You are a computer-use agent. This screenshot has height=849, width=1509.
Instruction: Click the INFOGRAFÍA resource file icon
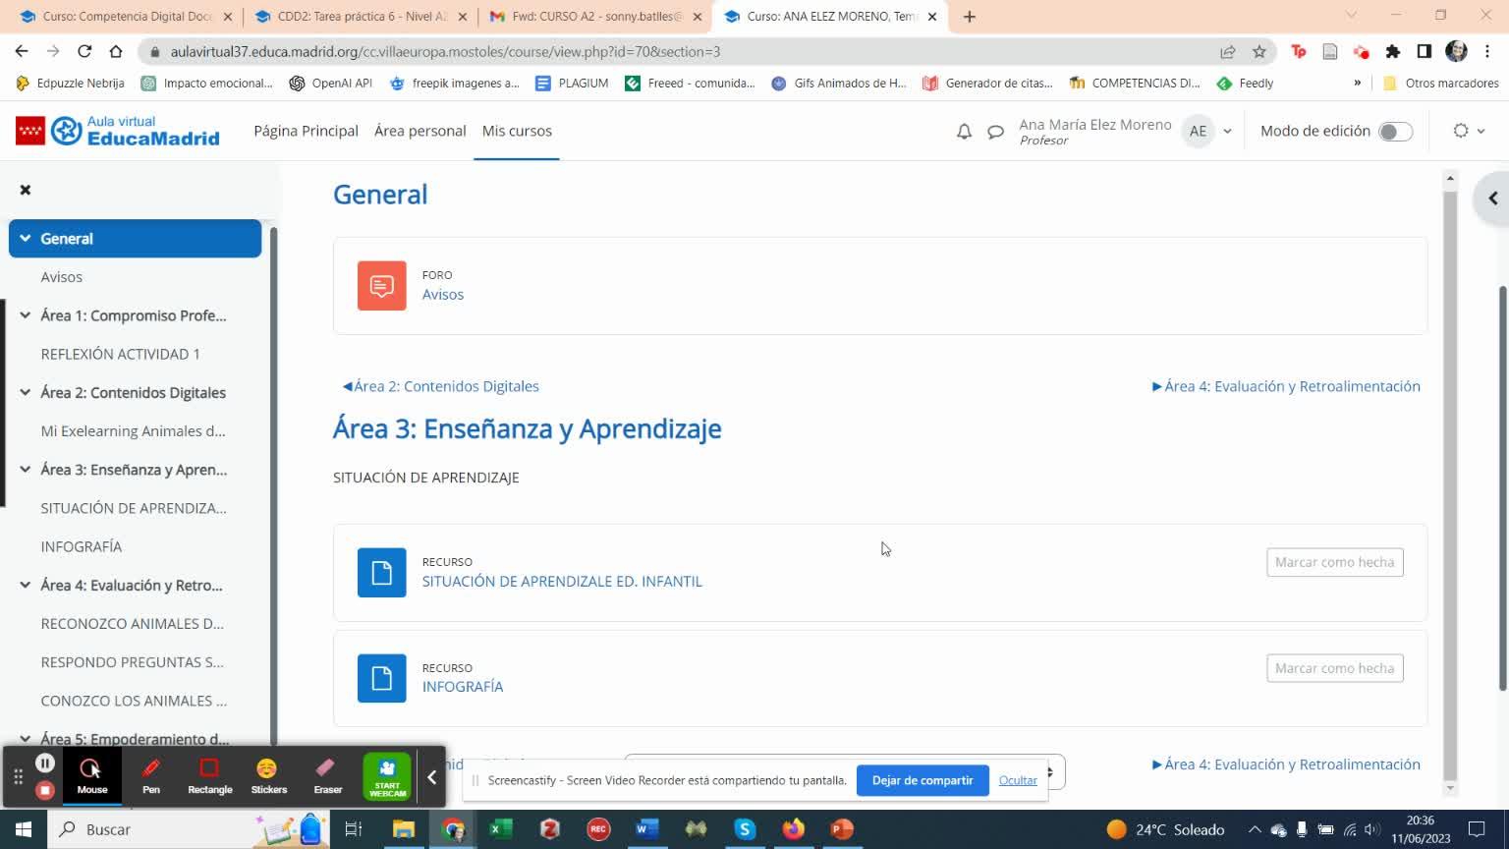click(382, 678)
